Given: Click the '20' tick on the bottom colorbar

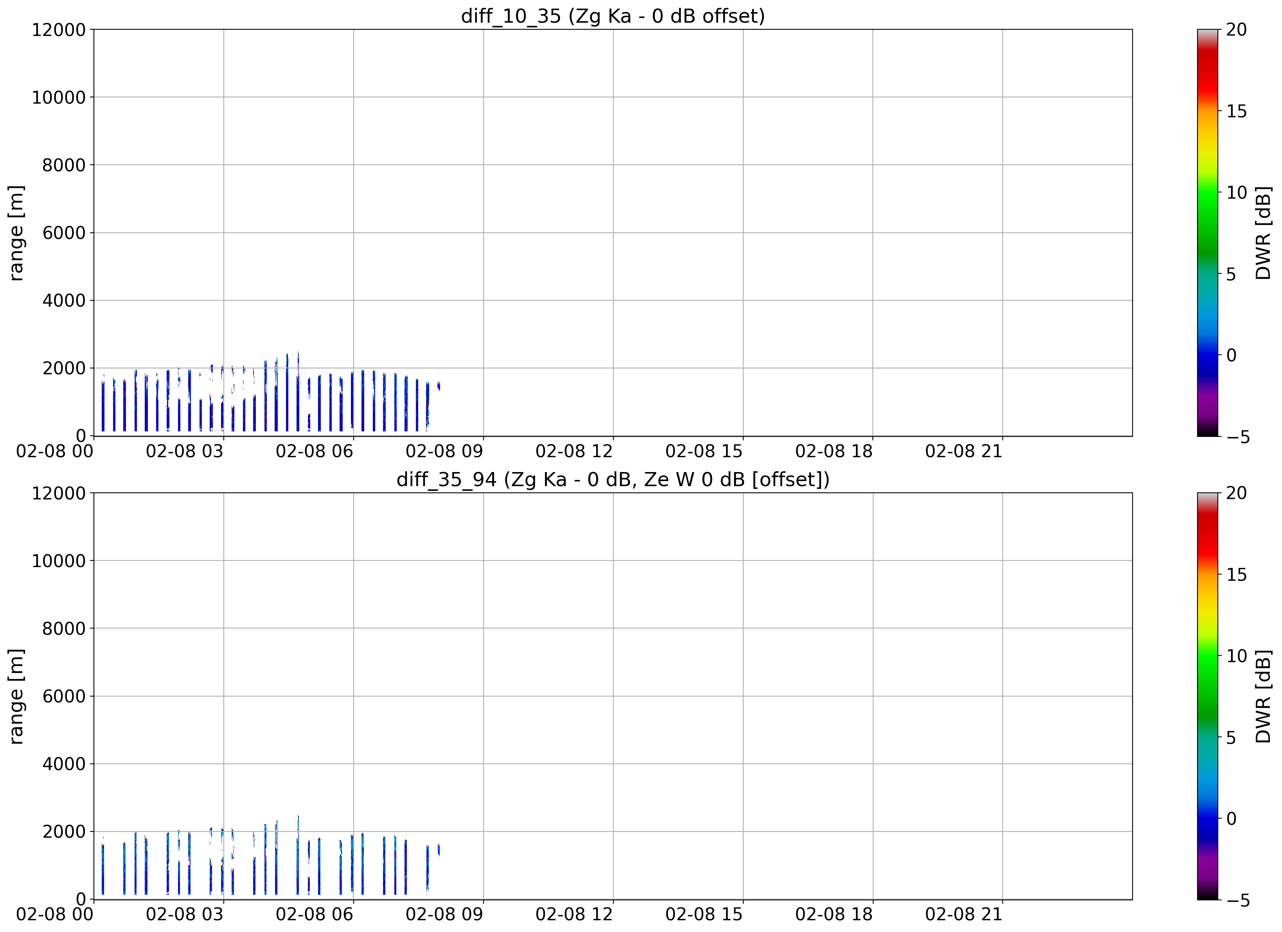Looking at the screenshot, I should point(1237,493).
